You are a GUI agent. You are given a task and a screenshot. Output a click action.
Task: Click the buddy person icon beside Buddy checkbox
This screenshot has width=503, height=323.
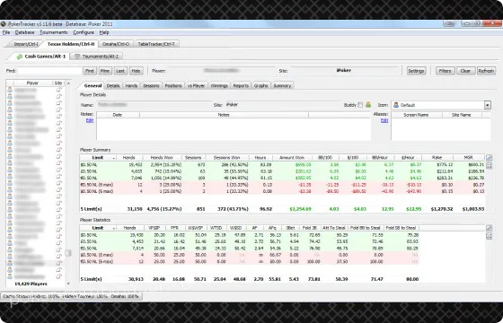(368, 105)
